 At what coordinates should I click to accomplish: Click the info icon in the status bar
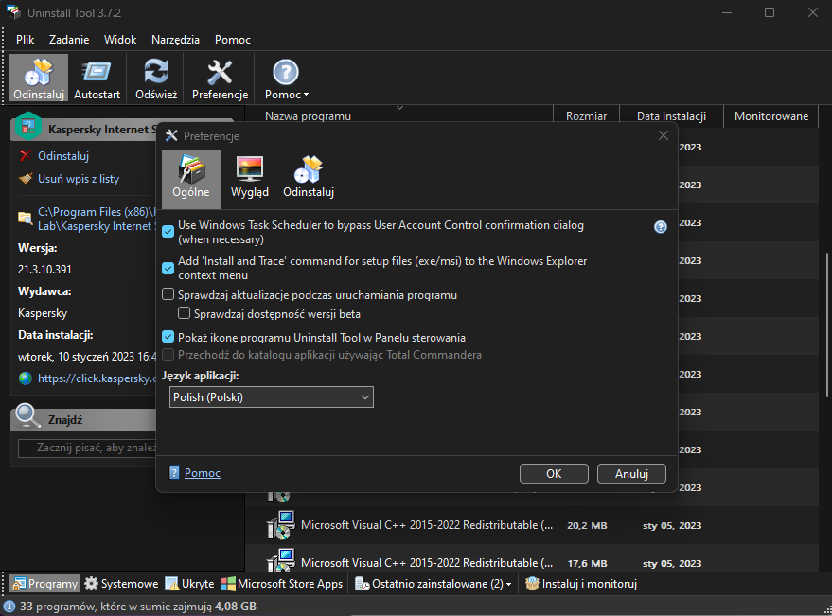pyautogui.click(x=9, y=606)
